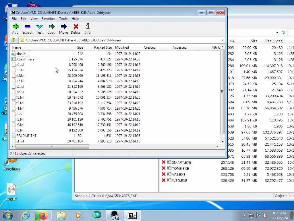
Task: Open the Edit menu
Action: [x=24, y=19]
